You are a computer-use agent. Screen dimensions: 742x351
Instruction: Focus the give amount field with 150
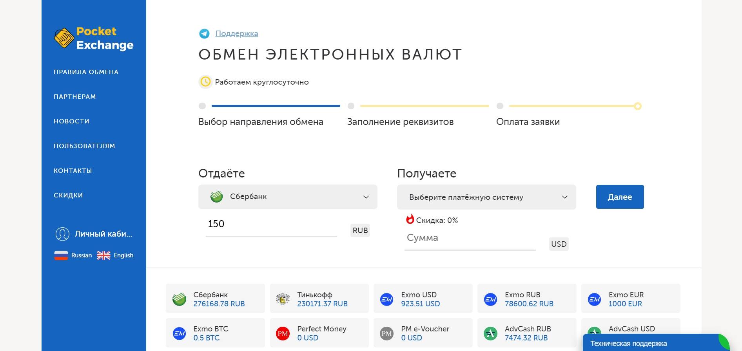pyautogui.click(x=271, y=224)
